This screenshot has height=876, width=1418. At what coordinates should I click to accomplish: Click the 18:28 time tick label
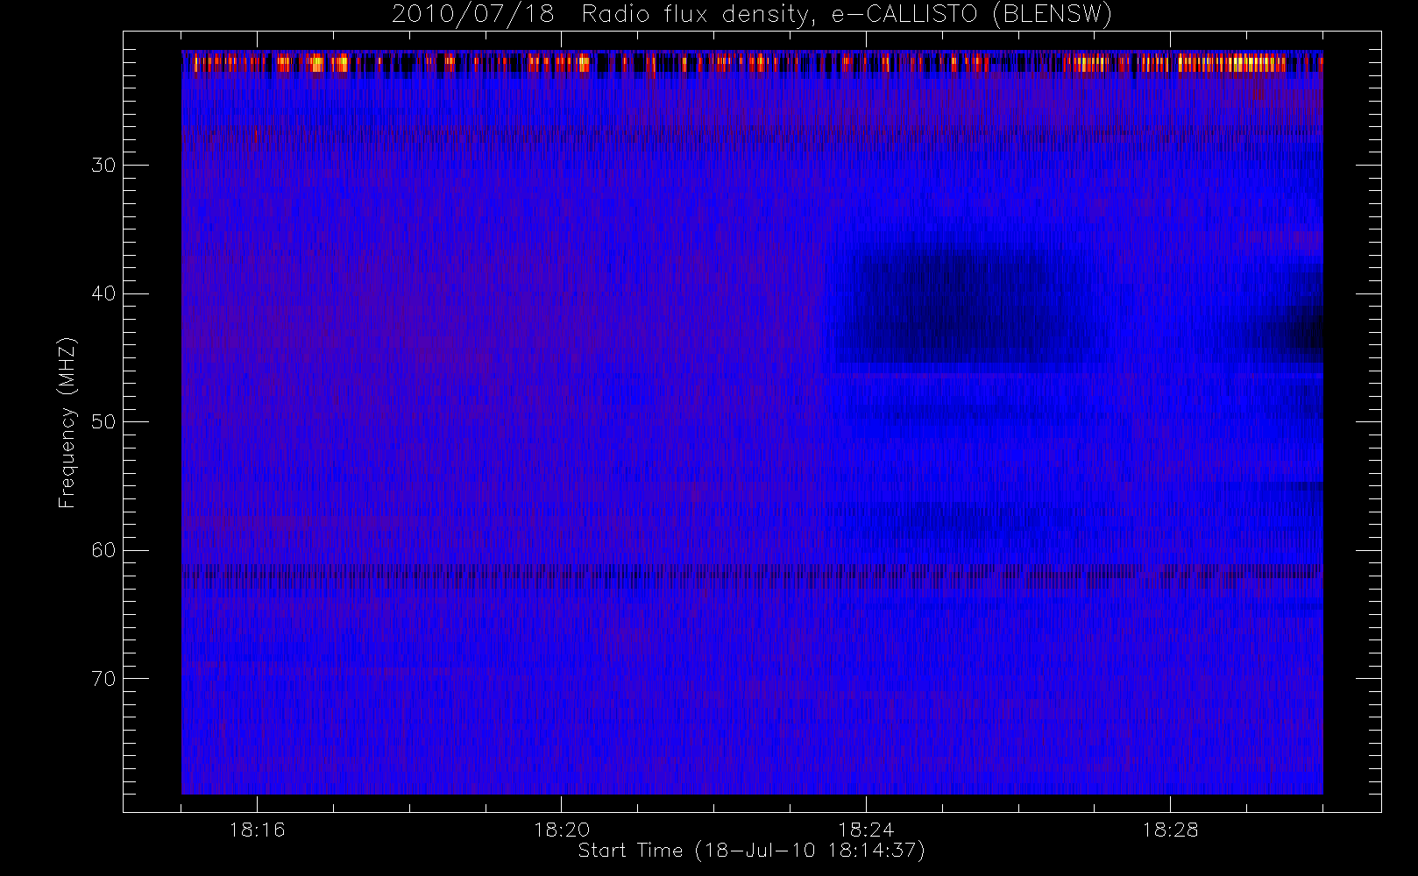click(x=1170, y=830)
